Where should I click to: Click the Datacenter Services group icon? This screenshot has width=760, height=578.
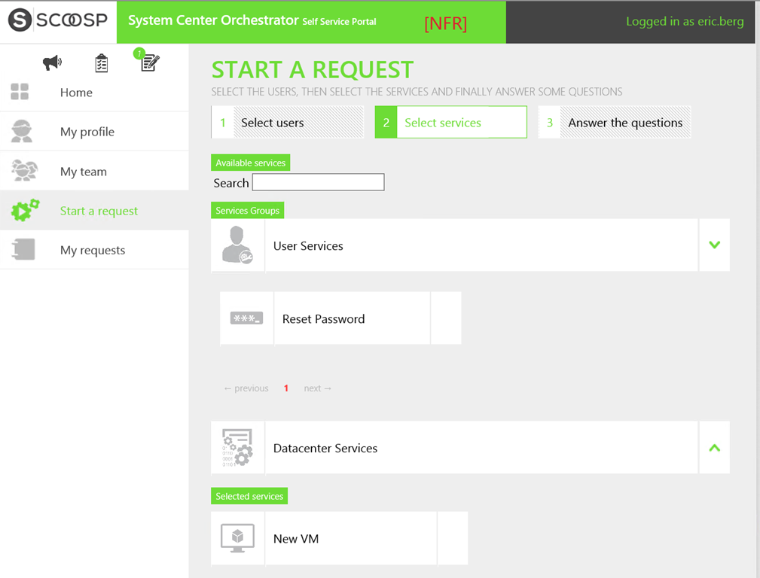pos(237,448)
